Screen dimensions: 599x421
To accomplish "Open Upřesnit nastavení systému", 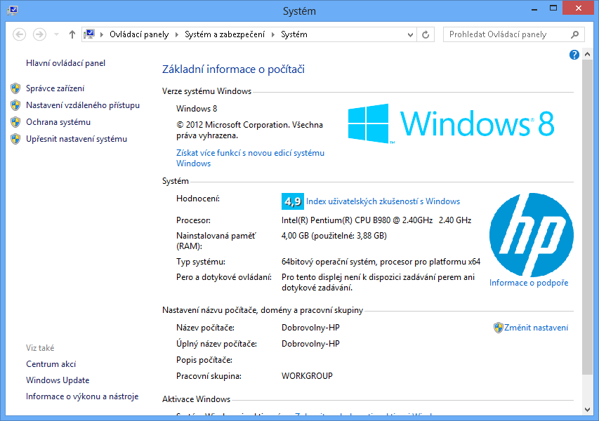I will coord(77,139).
